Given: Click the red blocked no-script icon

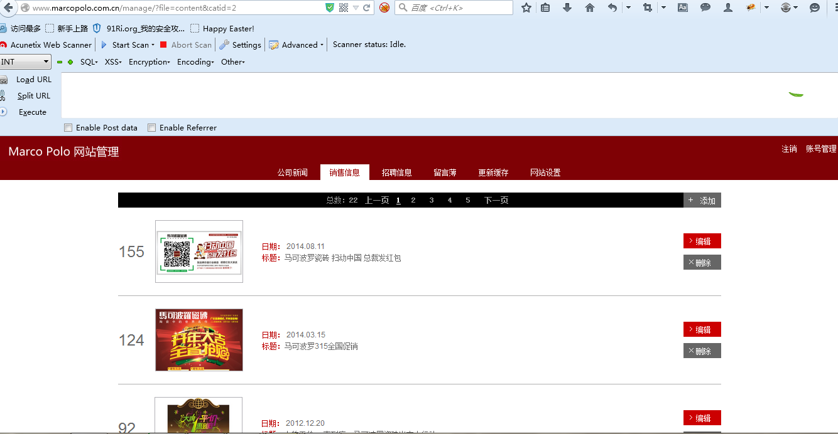Looking at the screenshot, I should pos(384,8).
